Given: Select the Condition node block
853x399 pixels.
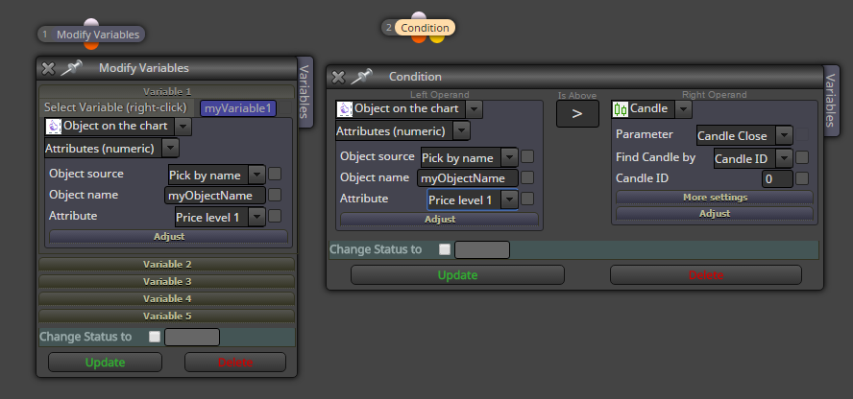Looking at the screenshot, I should 419,28.
